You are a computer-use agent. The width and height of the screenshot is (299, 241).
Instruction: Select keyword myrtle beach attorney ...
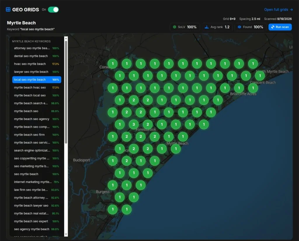click(36, 198)
